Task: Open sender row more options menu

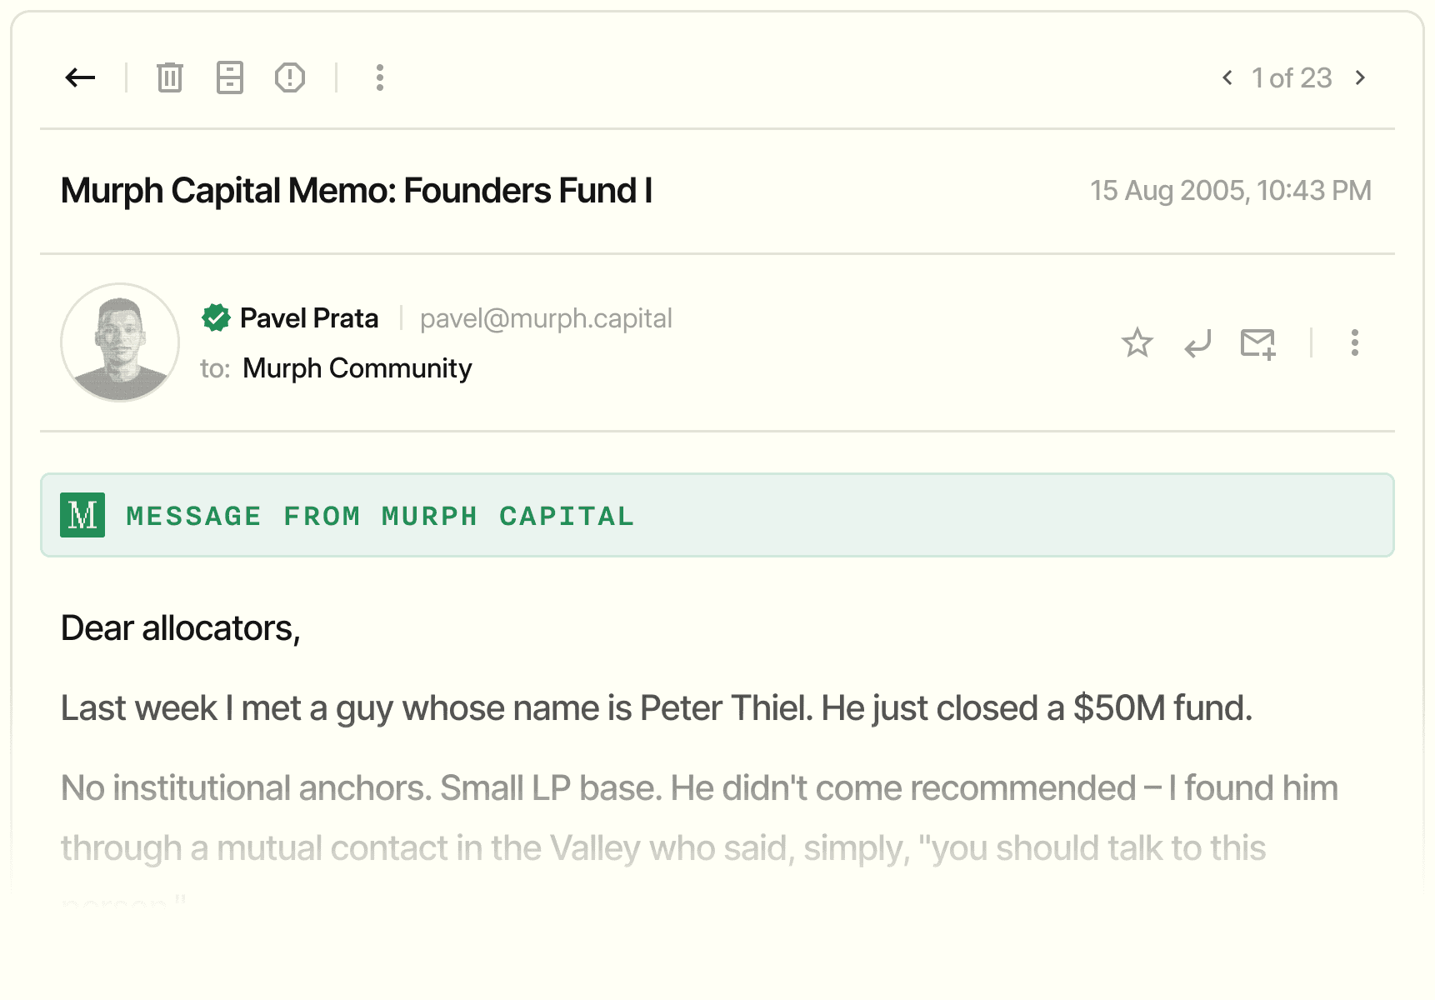Action: [x=1355, y=342]
